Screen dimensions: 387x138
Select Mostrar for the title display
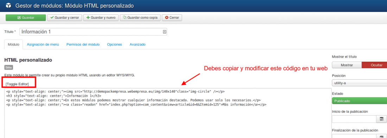347,65
